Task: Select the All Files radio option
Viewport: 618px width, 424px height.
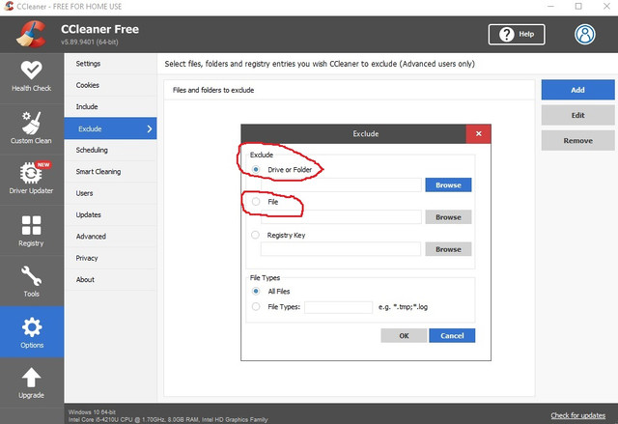Action: click(256, 292)
